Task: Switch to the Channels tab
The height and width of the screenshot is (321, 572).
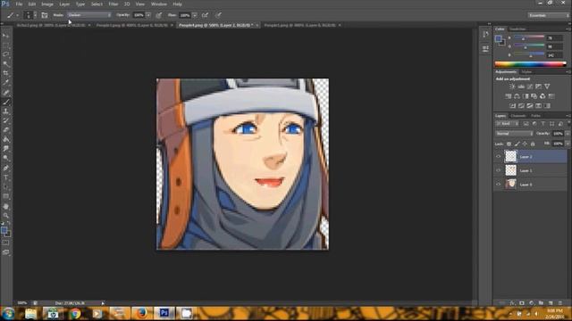Action: tap(518, 116)
